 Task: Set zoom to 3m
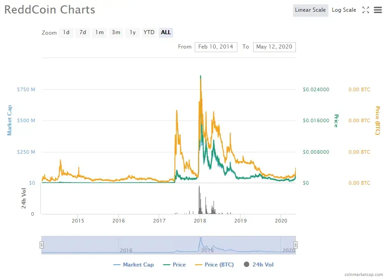click(116, 32)
